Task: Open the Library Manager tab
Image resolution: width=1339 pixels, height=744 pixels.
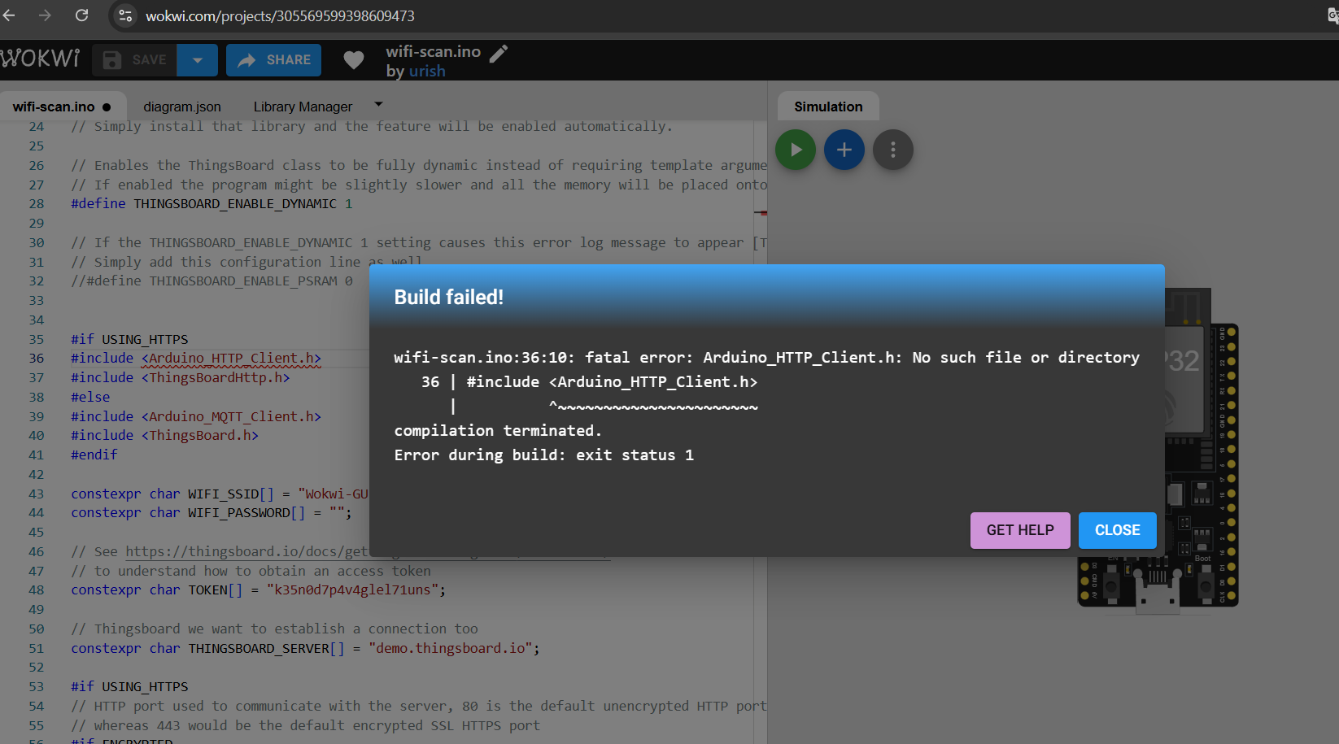Action: (303, 107)
